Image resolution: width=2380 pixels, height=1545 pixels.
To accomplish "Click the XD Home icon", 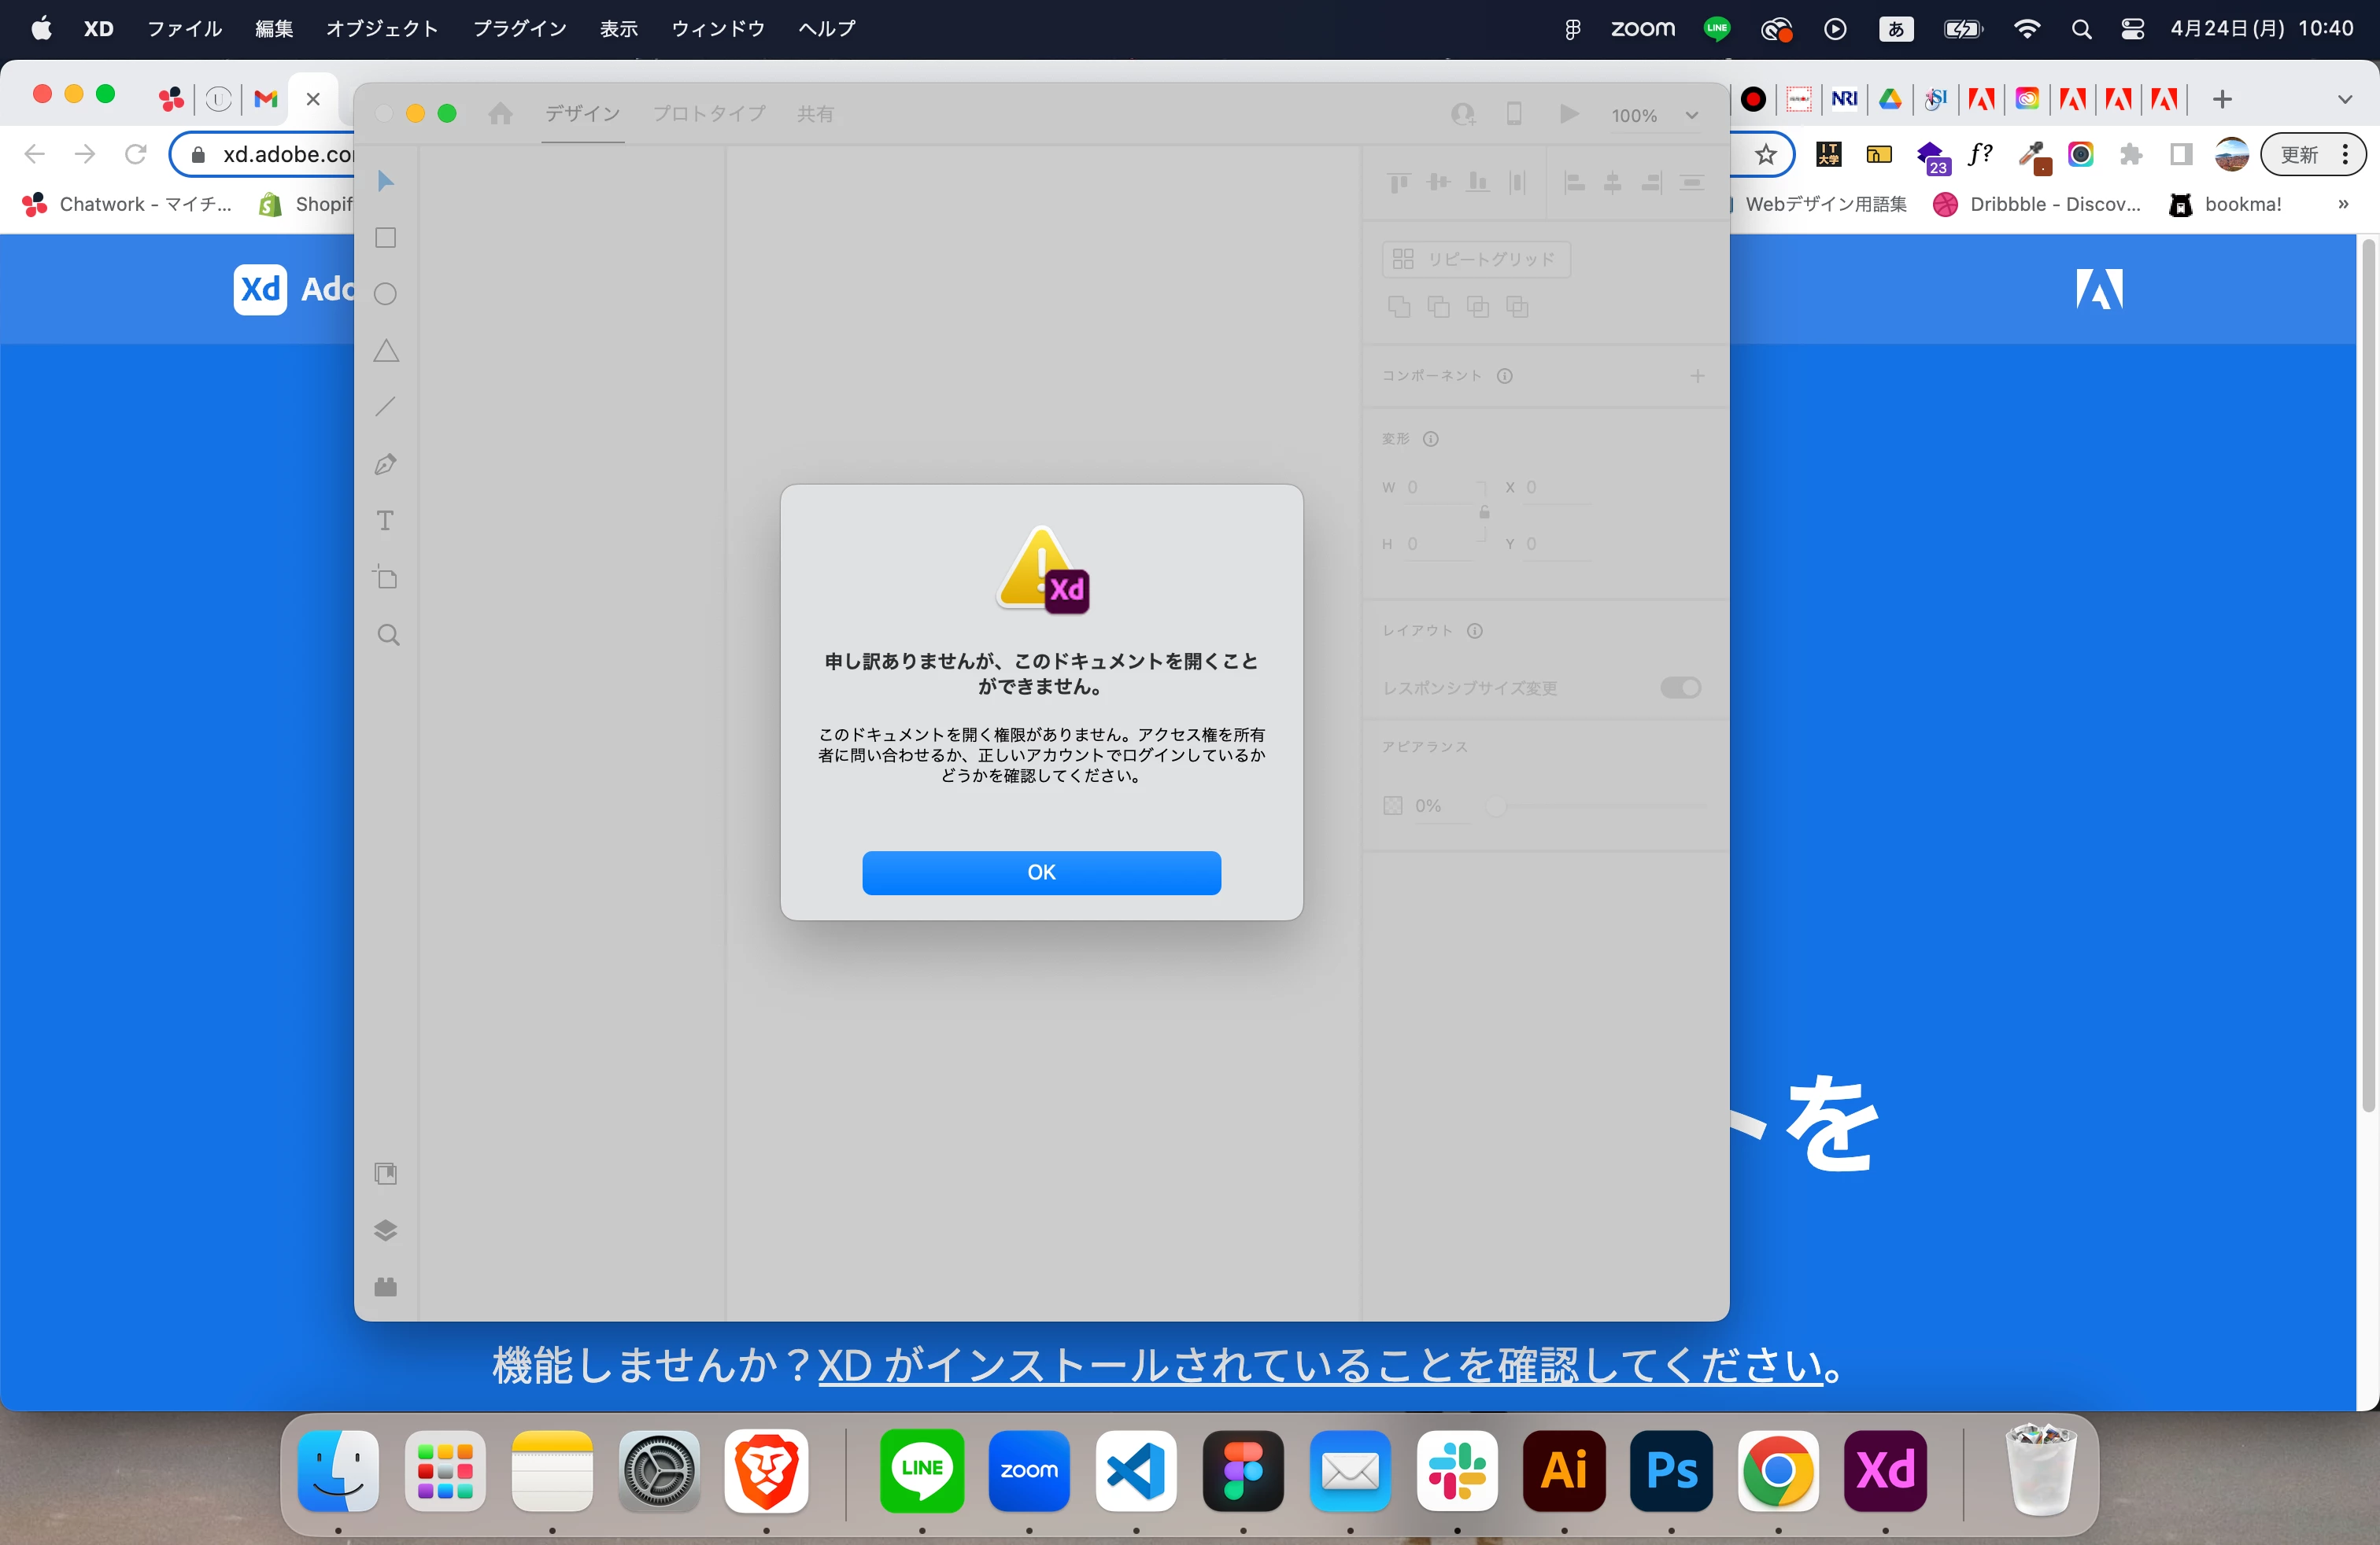I will pyautogui.click(x=500, y=114).
